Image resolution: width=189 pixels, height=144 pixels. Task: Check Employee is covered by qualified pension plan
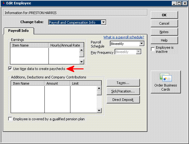point(10,119)
